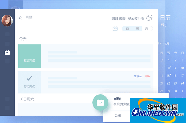
Task: Select date 29 in calendar
Action: tap(168, 91)
